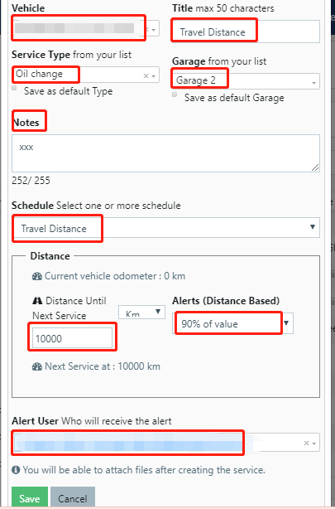Click the gauge icon beside Next Service at
This screenshot has height=509, width=335.
click(37, 366)
